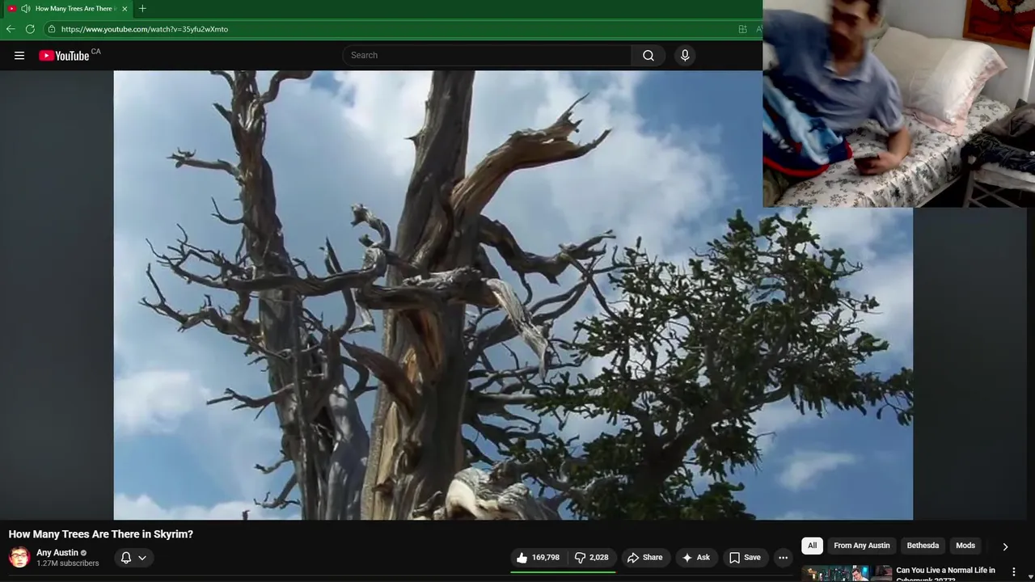
Task: Open notification bell dropdown for Any Austin
Action: pyautogui.click(x=133, y=558)
